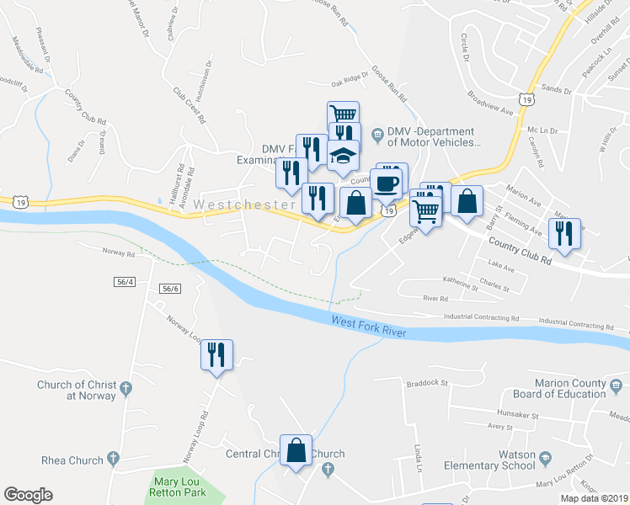Click the Rhea Church place pin

coord(114,460)
